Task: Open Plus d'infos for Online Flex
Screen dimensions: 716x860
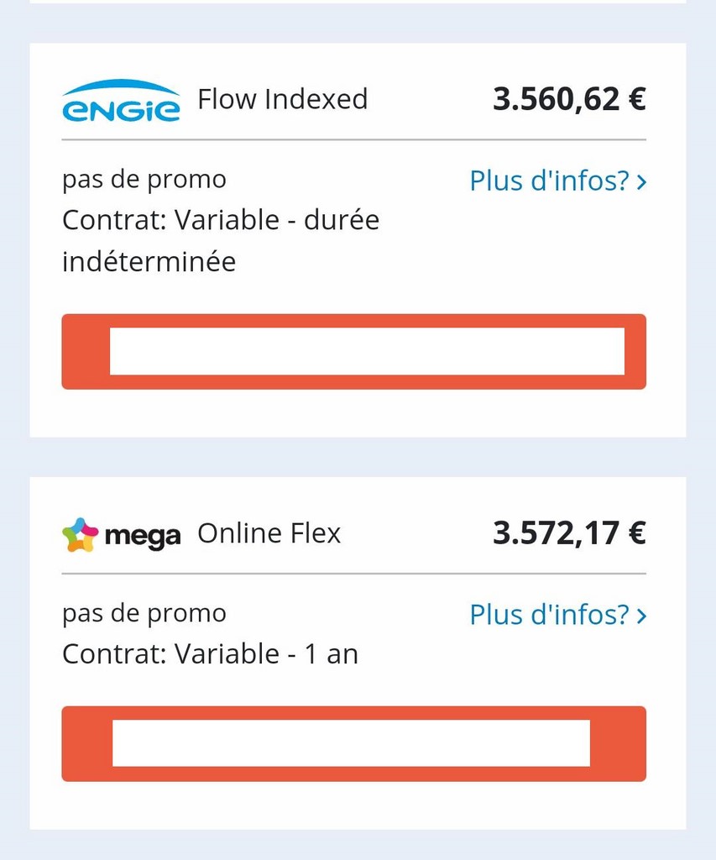Action: click(x=558, y=614)
